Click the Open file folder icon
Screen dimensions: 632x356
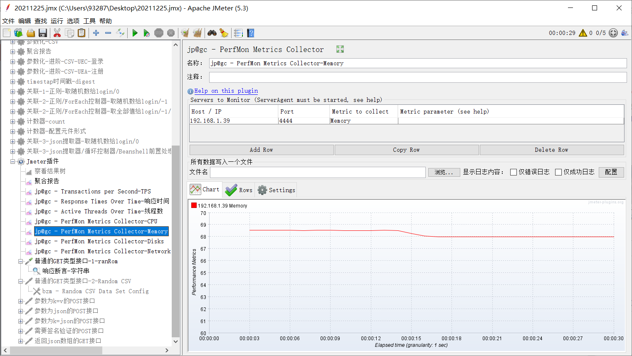31,33
